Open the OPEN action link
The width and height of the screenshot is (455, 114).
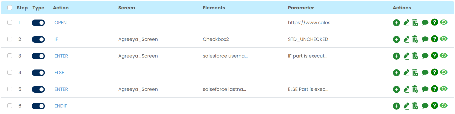(x=61, y=23)
